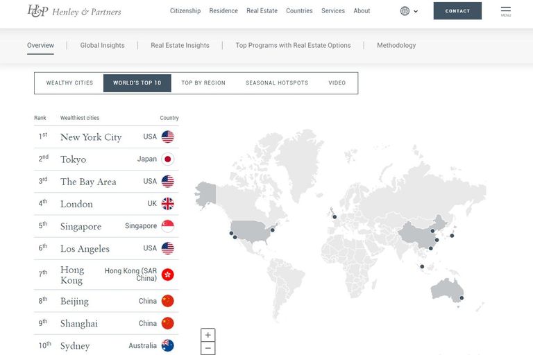Click the Singapore flag icon

point(167,226)
